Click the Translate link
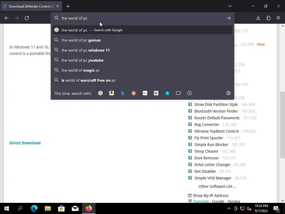Viewport: 285px width, 214px height. 201,201
